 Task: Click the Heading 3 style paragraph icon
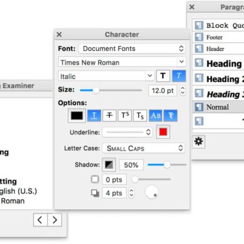click(199, 94)
